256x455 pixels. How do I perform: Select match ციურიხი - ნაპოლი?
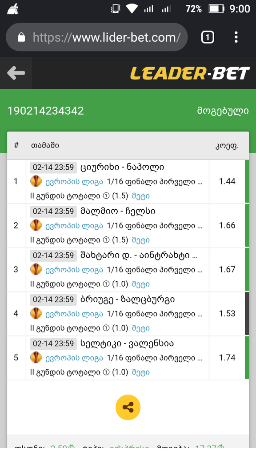click(122, 167)
